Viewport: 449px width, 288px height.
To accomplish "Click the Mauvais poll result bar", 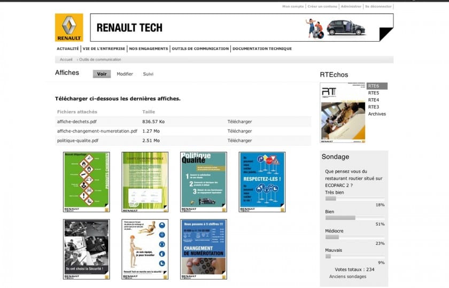I will click(355, 257).
